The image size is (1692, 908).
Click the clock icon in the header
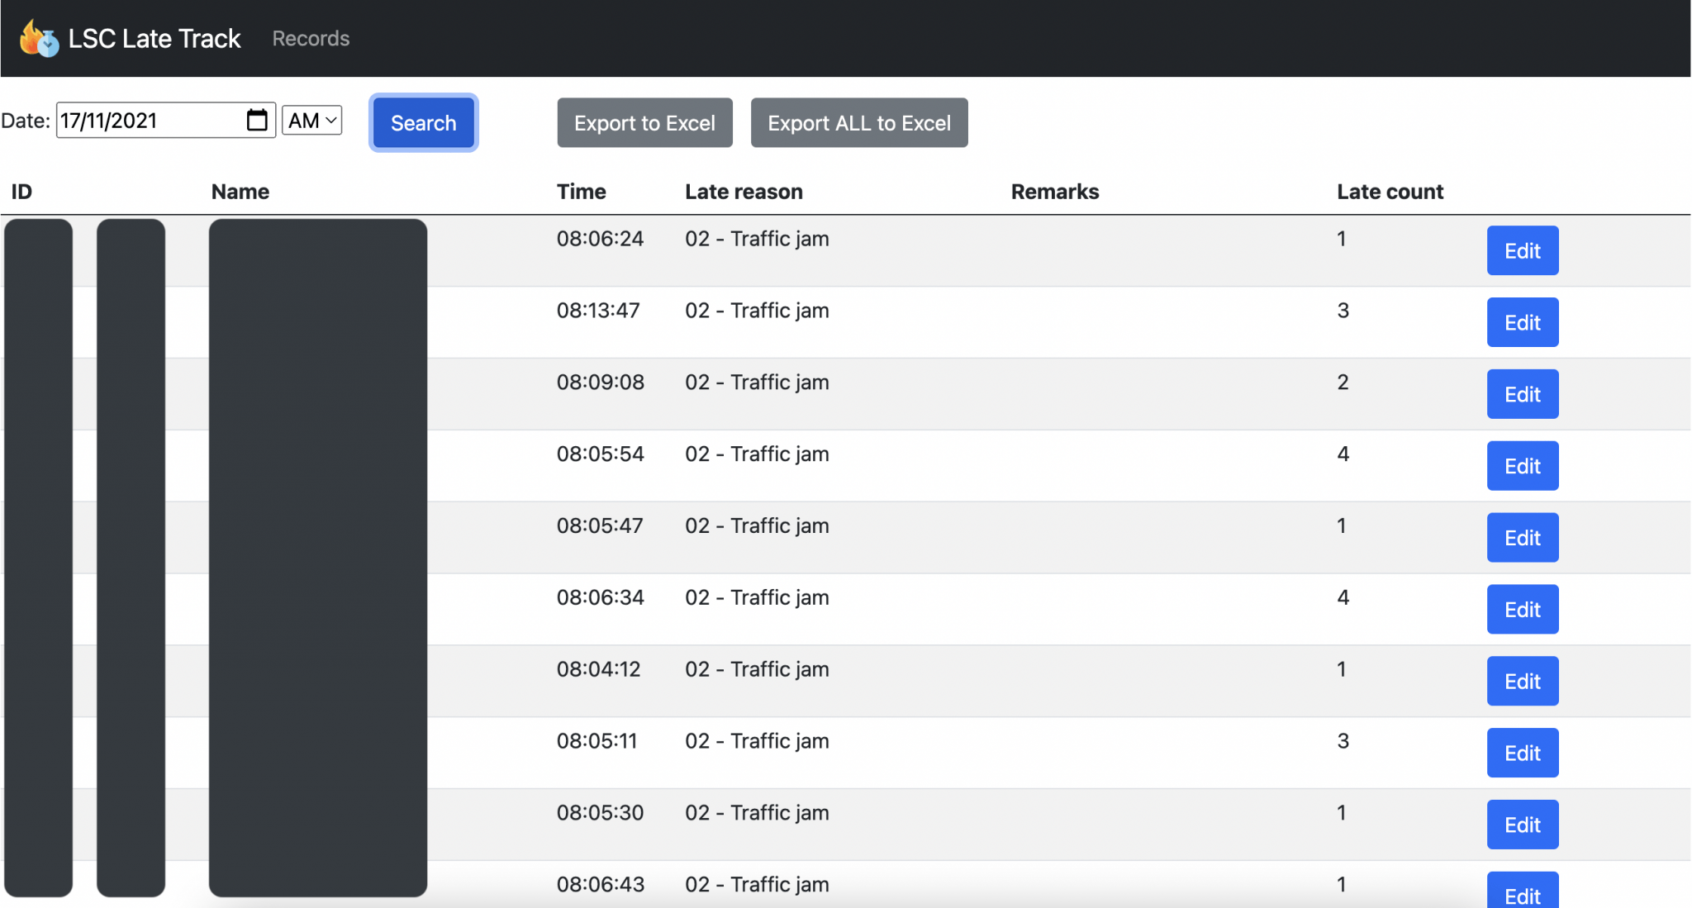[x=48, y=45]
